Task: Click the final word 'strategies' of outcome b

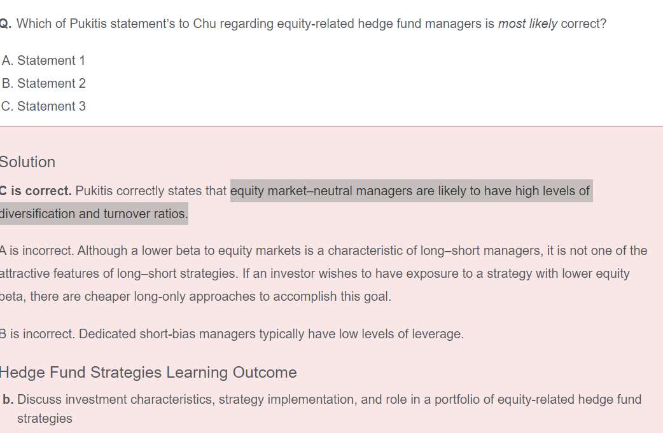Action: (45, 418)
